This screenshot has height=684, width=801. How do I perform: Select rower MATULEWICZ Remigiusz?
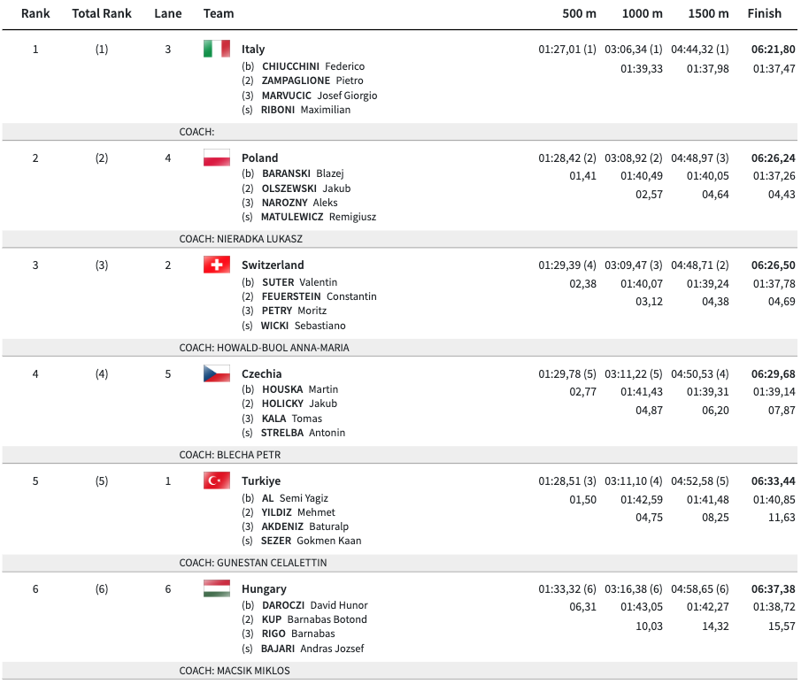(318, 217)
